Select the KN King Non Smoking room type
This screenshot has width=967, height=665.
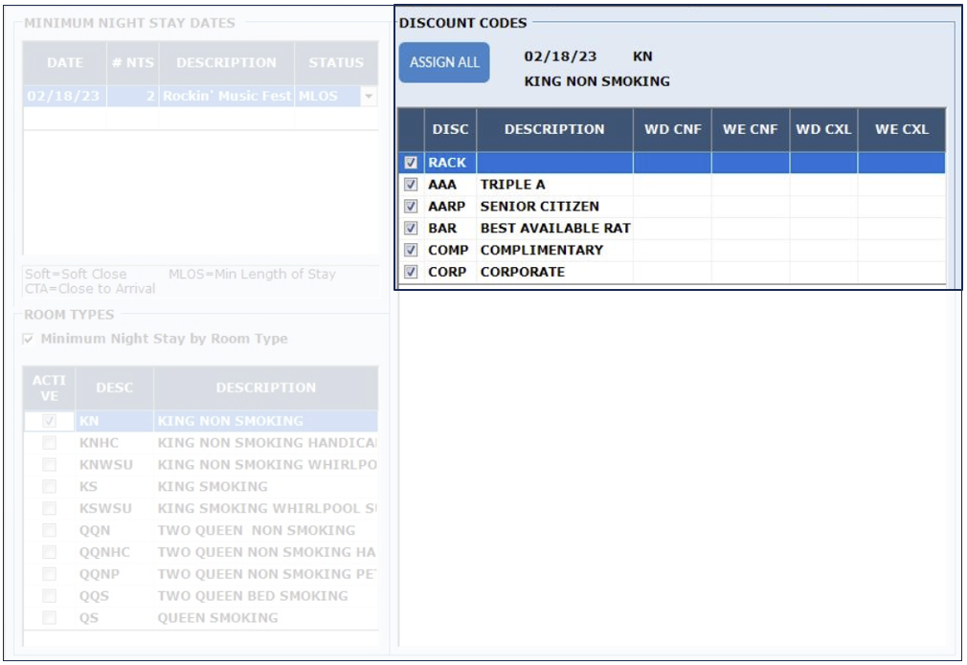(230, 421)
